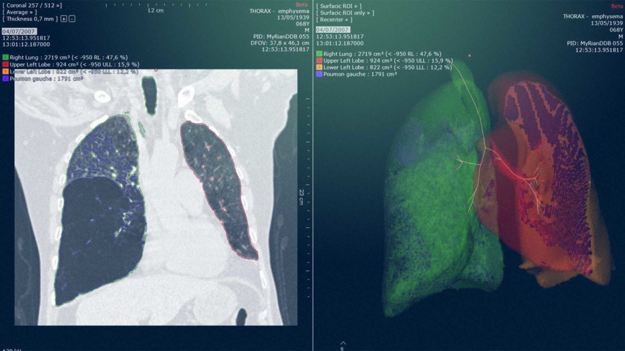Image resolution: width=625 pixels, height=351 pixels.
Task: Select the red Upper Left Lobe ROI icon in 3D panel
Action: (319, 60)
